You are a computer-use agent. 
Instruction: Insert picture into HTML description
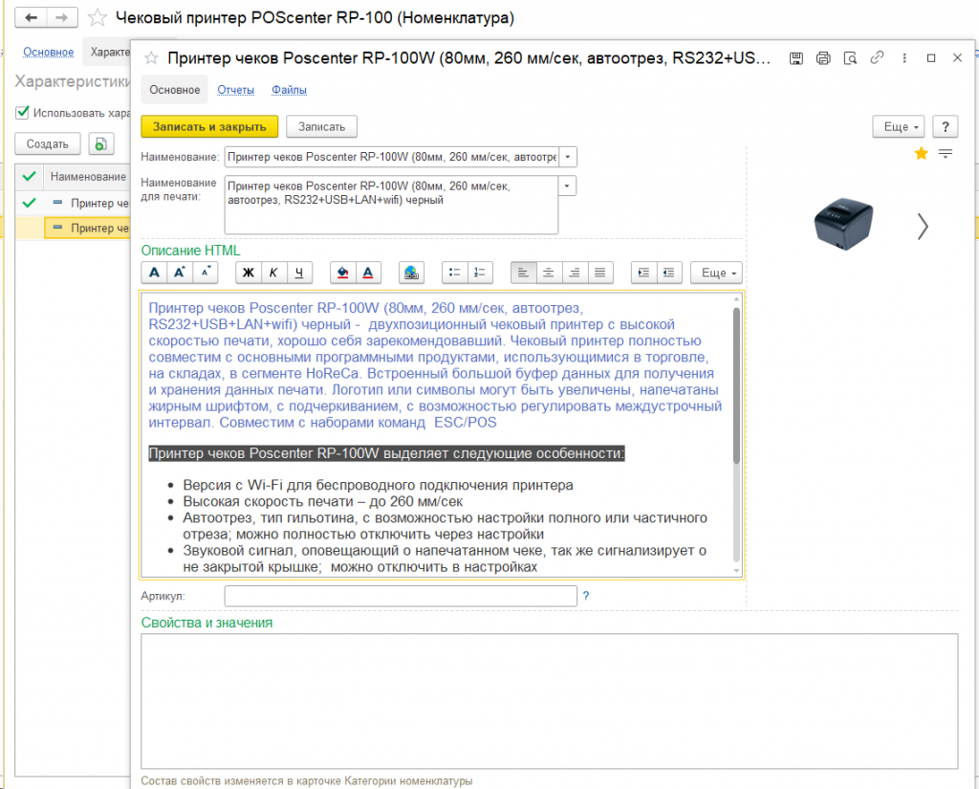coord(411,273)
